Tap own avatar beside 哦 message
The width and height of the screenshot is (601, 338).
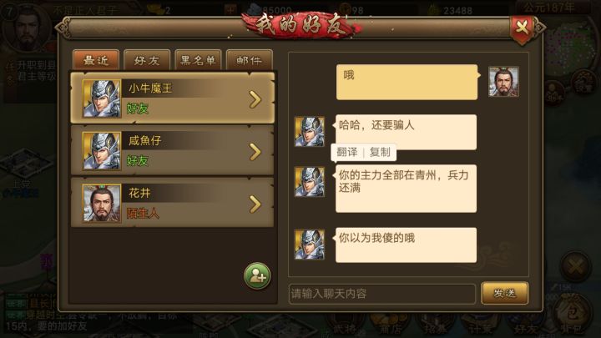[x=503, y=82]
